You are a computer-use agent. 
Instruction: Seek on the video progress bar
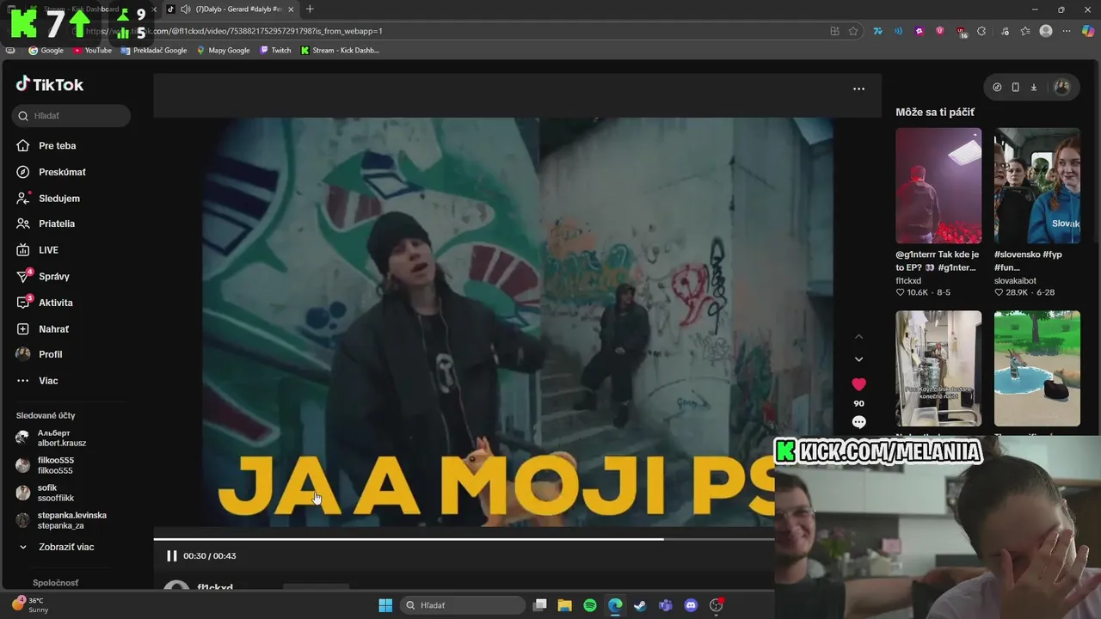click(x=464, y=539)
